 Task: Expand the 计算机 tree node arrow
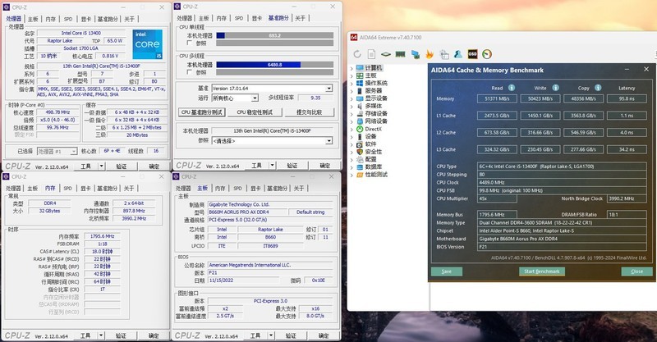coord(351,68)
